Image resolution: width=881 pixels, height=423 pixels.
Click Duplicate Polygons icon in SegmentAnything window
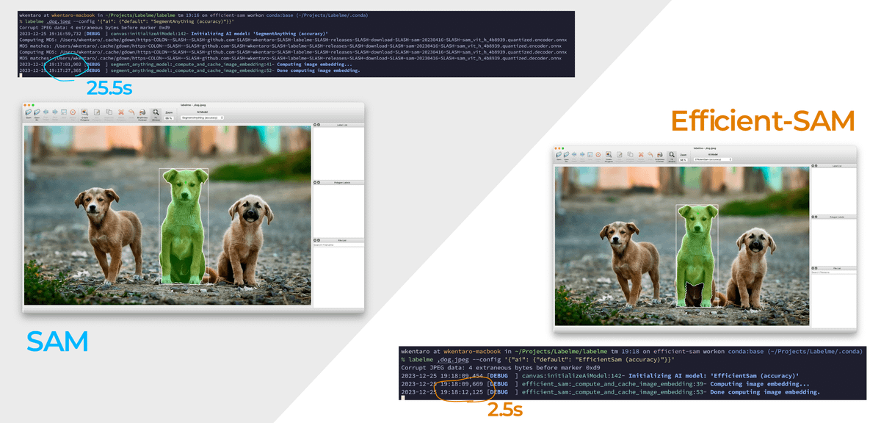click(109, 112)
